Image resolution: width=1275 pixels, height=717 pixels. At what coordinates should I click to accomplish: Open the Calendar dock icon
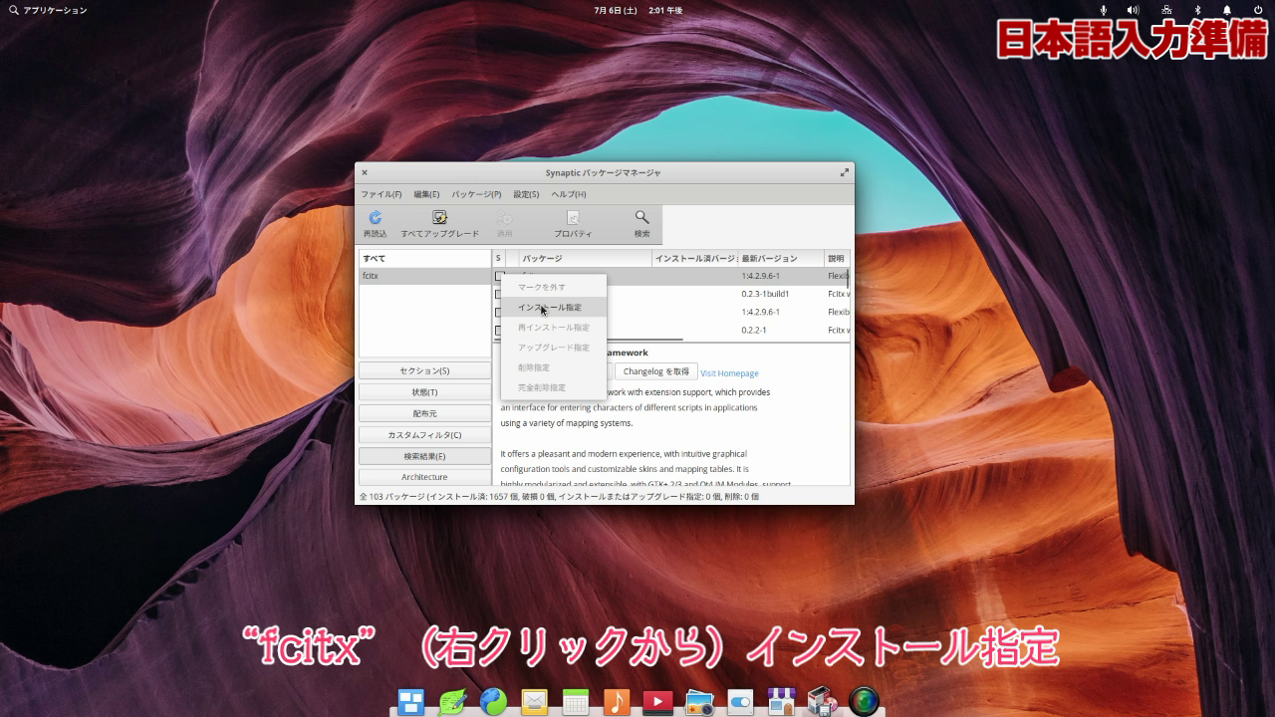coord(576,702)
